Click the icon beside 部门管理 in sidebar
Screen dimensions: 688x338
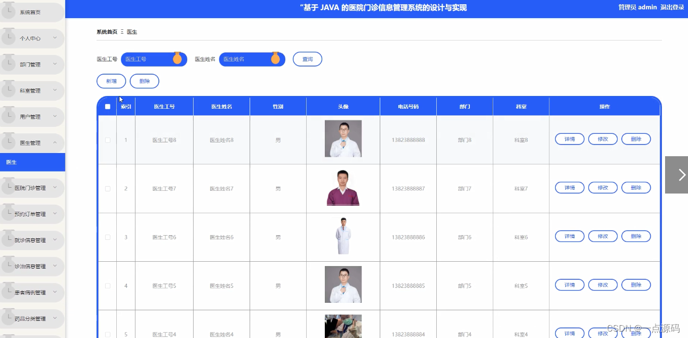coord(8,63)
